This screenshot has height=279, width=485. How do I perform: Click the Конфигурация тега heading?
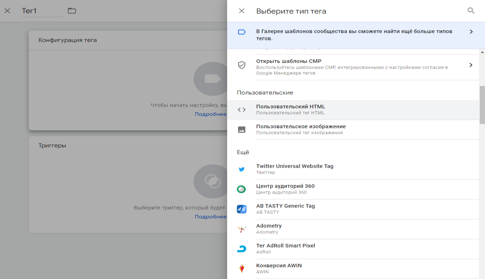pyautogui.click(x=67, y=40)
